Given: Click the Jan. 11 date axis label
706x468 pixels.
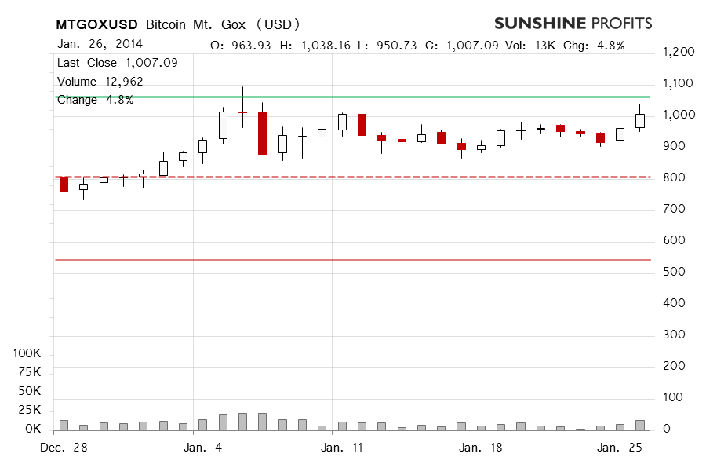Looking at the screenshot, I should click(342, 448).
